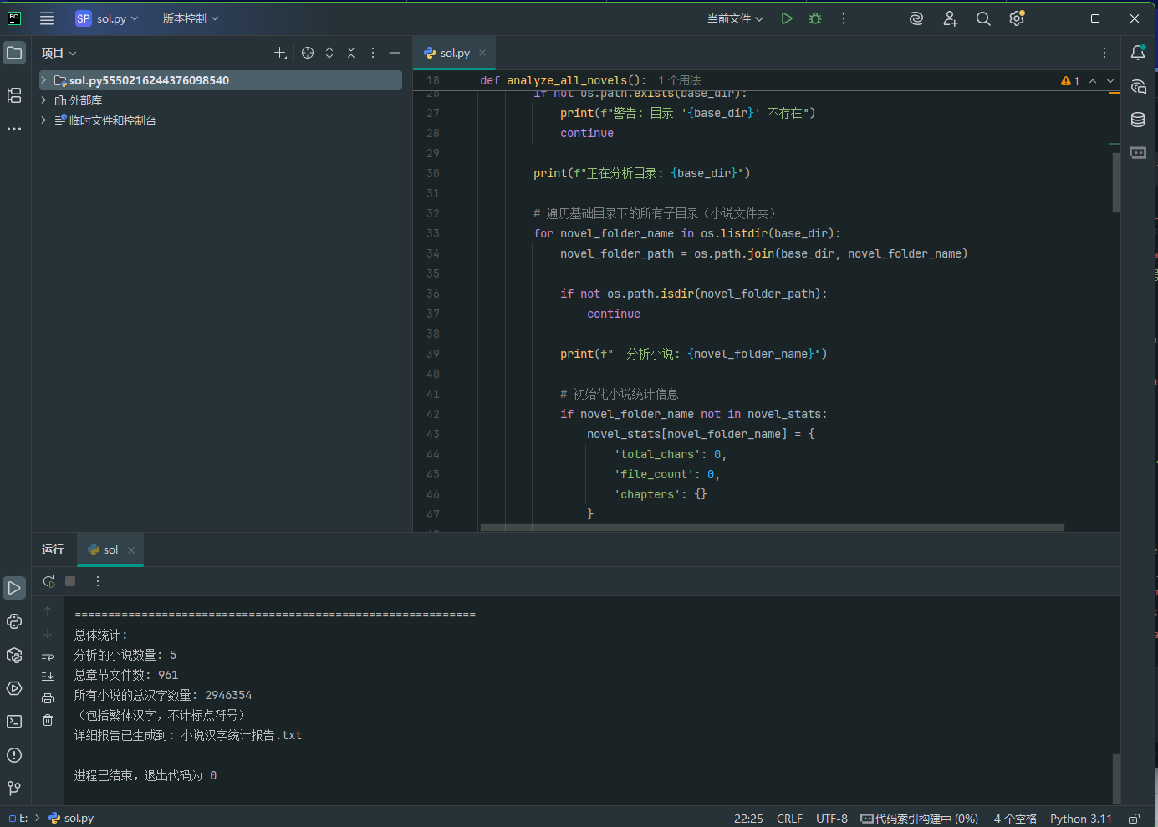Expand the sol.py project root node

(43, 80)
